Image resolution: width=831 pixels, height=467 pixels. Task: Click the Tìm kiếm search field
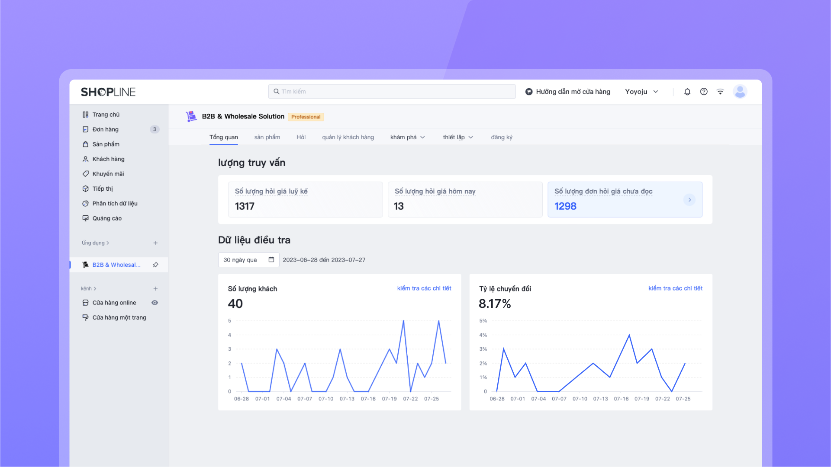point(392,92)
